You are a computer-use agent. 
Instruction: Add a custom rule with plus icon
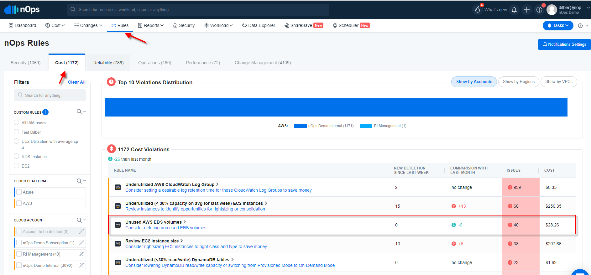(45, 112)
